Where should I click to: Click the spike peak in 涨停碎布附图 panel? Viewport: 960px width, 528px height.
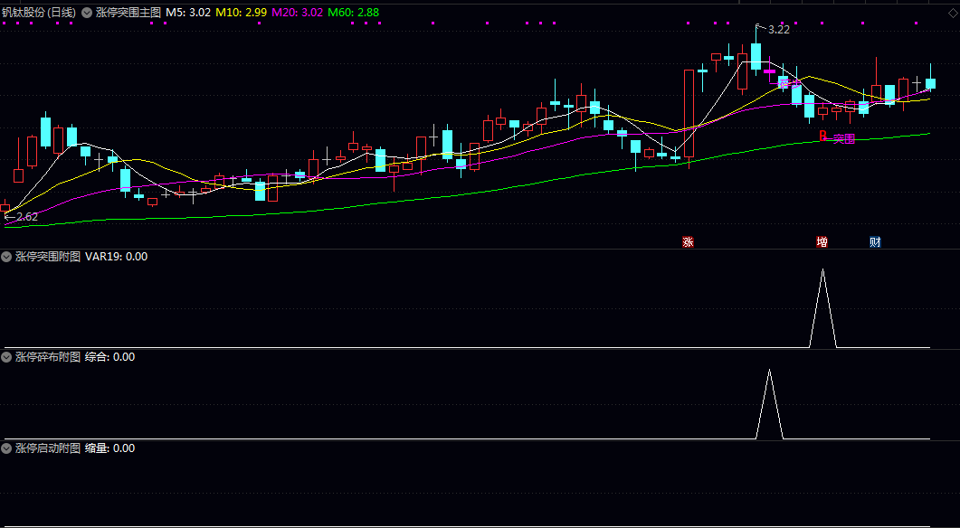[x=769, y=372]
